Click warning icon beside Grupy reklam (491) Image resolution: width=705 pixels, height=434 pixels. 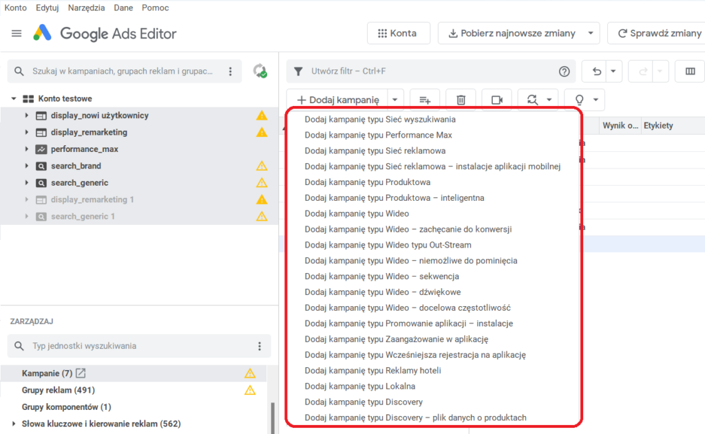250,390
